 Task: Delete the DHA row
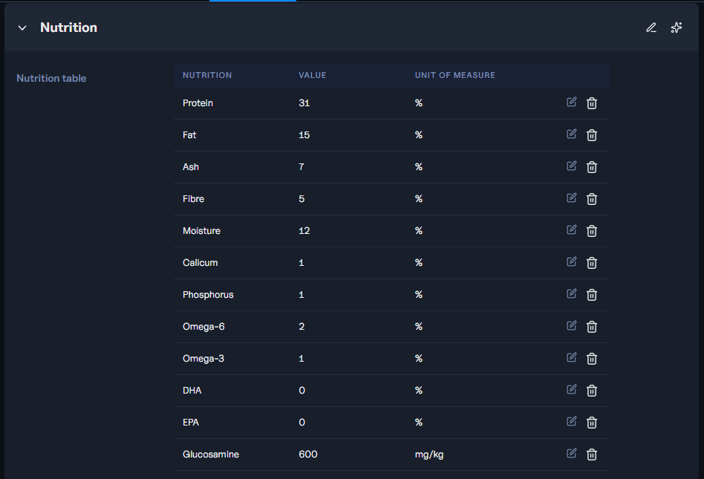pos(592,390)
